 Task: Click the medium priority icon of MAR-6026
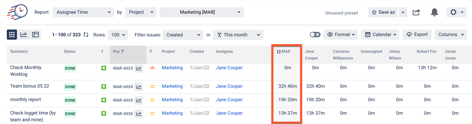pyautogui.click(x=152, y=114)
